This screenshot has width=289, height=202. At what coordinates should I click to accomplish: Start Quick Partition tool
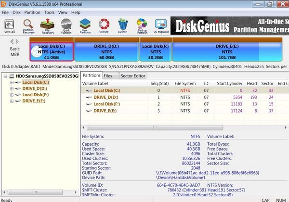[x=66, y=26]
